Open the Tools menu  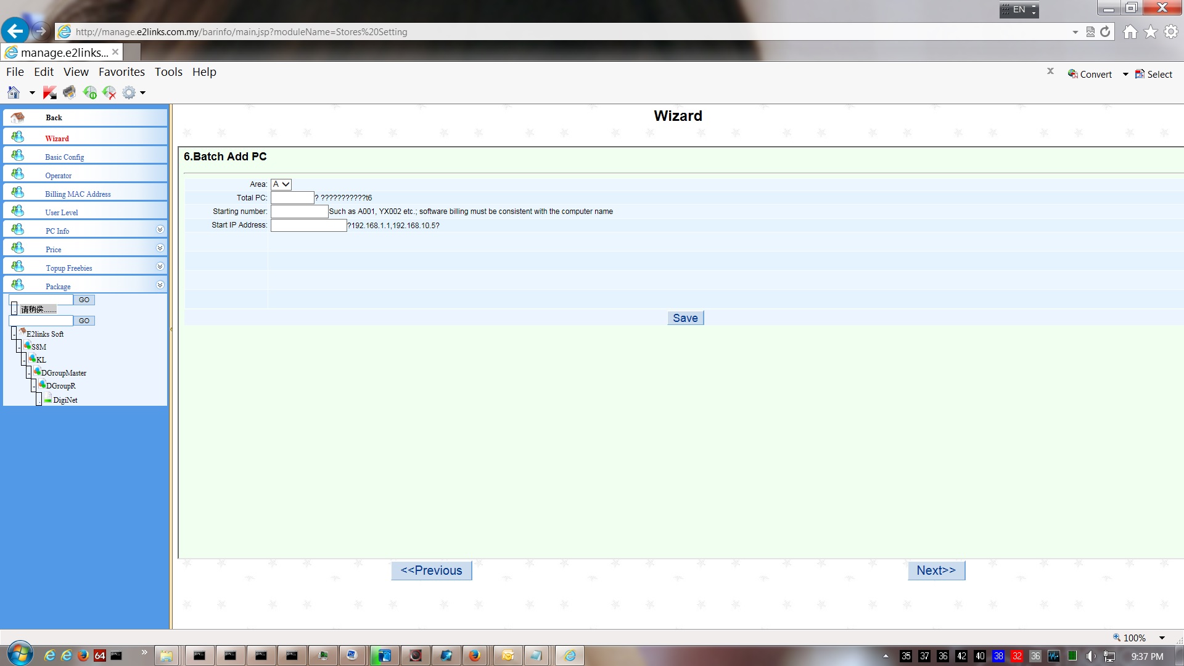click(168, 72)
